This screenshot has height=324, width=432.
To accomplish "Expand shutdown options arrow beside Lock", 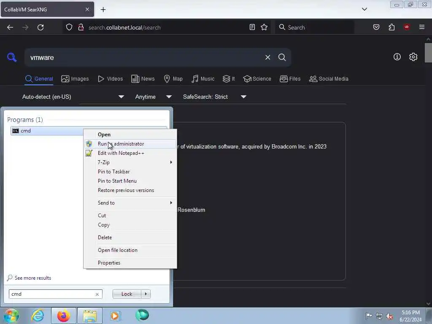I will (x=146, y=294).
